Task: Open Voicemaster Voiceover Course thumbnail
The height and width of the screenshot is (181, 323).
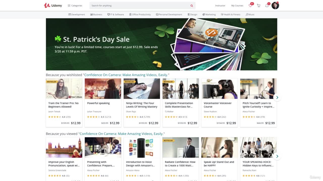Action: (x=220, y=88)
